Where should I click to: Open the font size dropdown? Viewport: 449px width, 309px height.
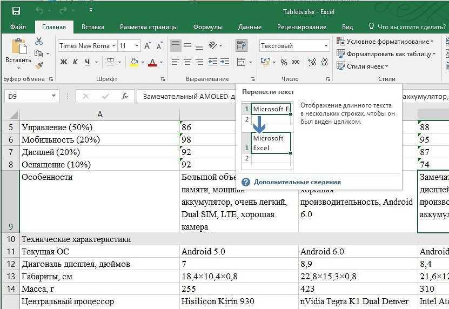point(137,46)
